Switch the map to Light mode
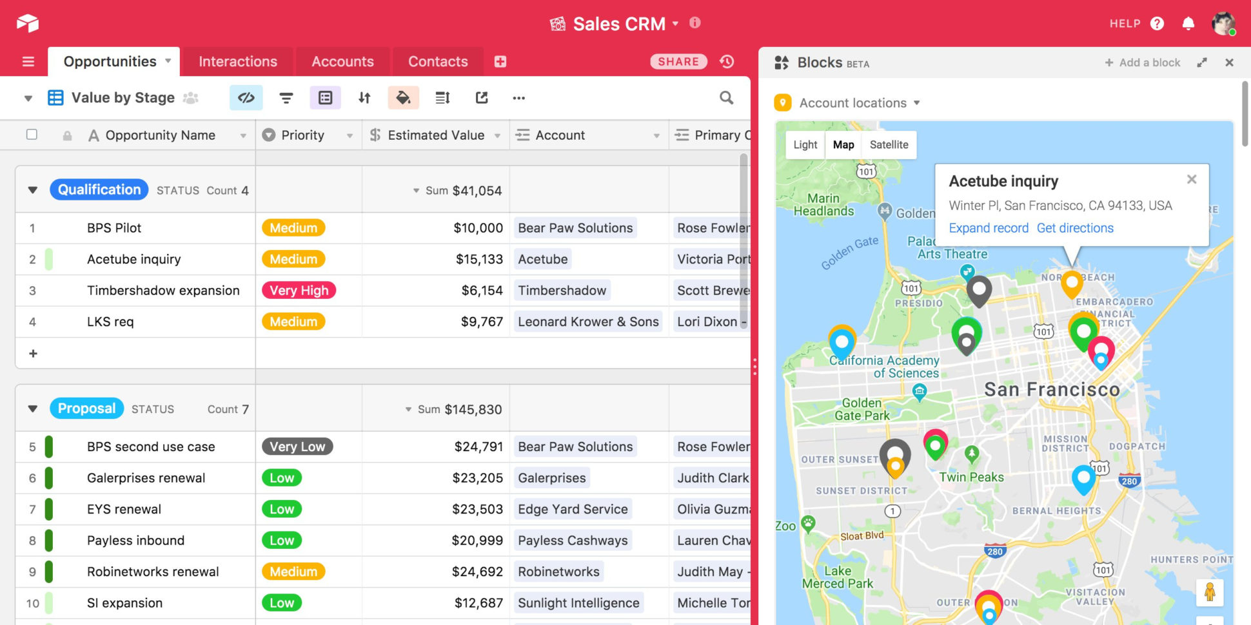The image size is (1251, 625). tap(804, 144)
